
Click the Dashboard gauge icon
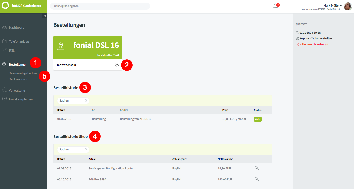(4, 28)
